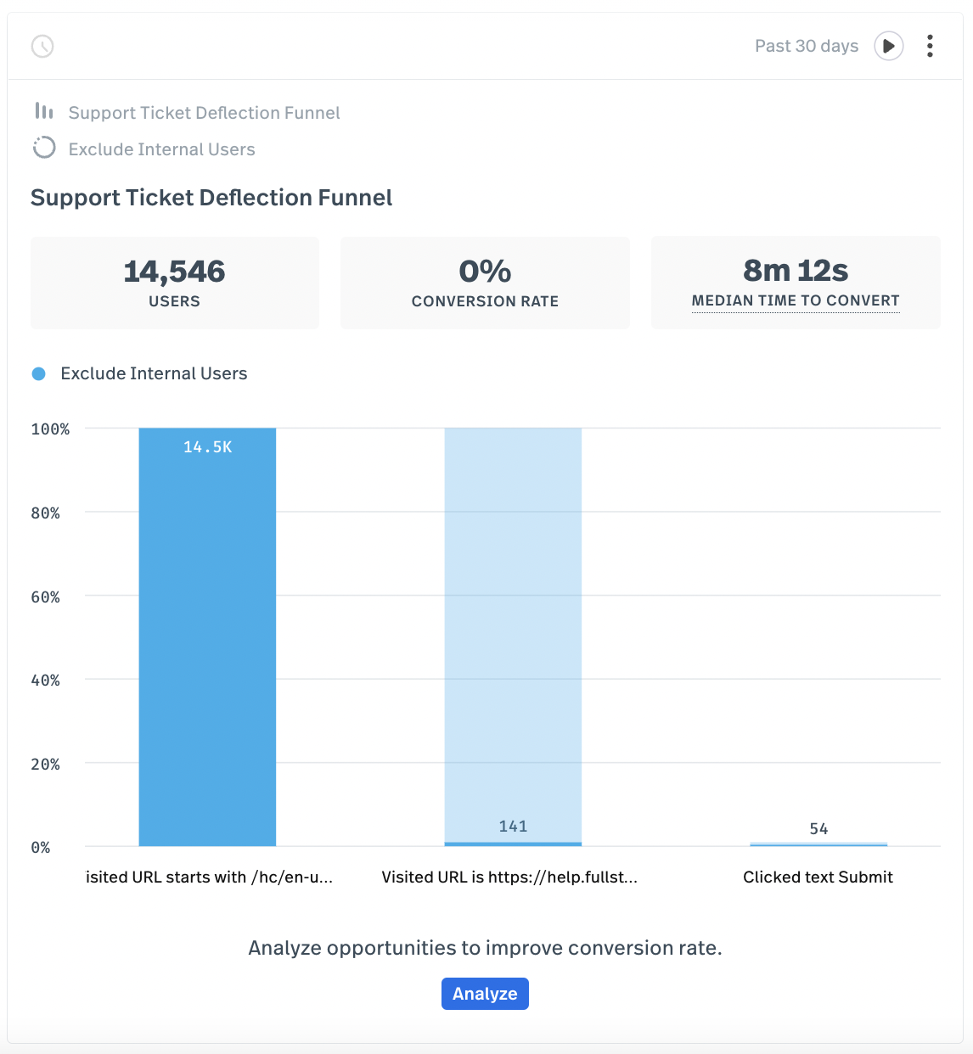Click the segment circle icon

click(x=44, y=149)
